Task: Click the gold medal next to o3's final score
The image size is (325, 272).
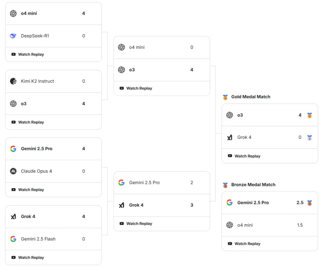Action: click(309, 115)
